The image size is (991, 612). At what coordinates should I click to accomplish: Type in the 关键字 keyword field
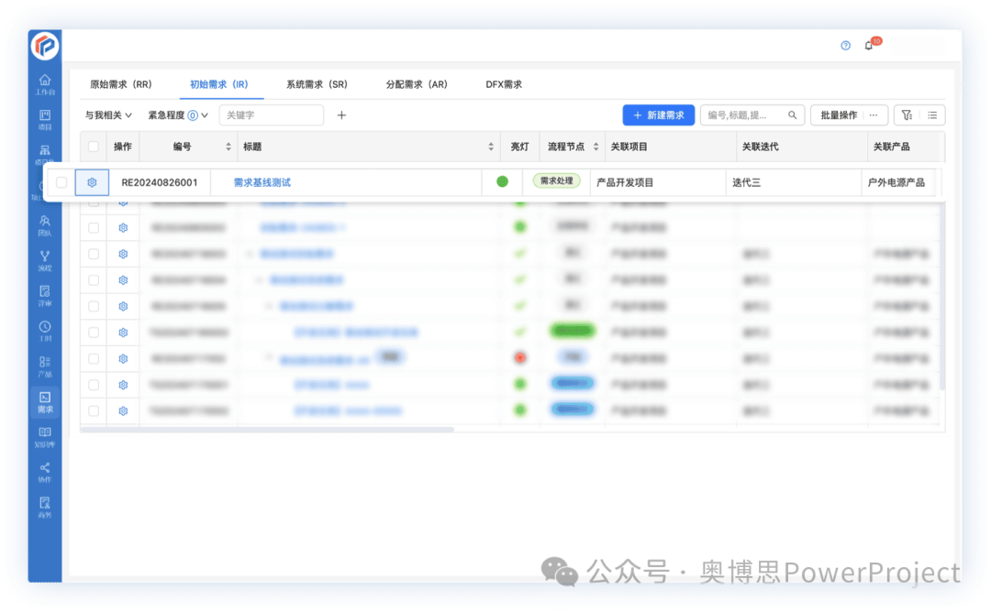tap(271, 115)
